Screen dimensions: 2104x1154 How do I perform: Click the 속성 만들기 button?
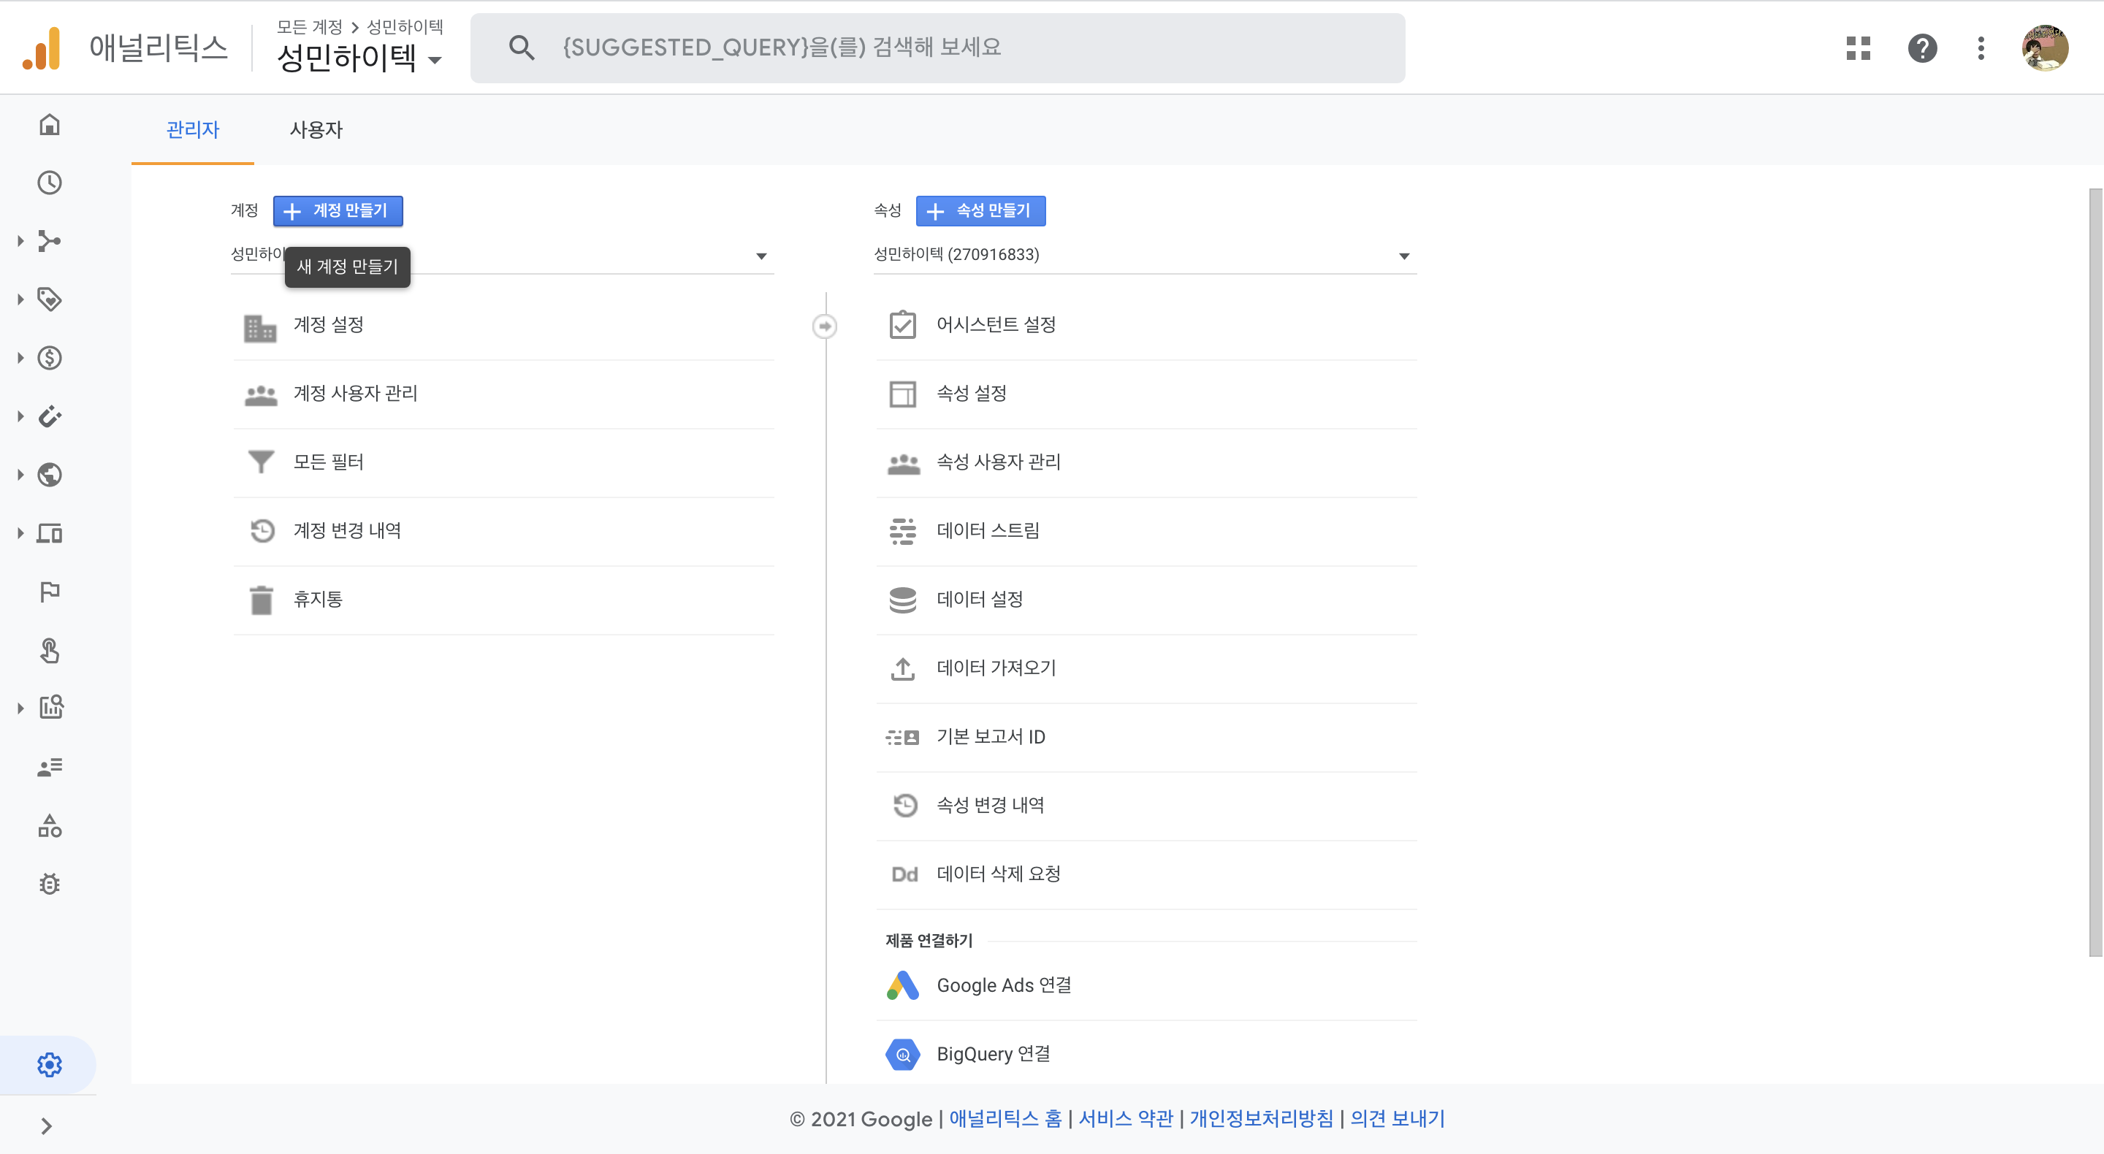(x=980, y=210)
